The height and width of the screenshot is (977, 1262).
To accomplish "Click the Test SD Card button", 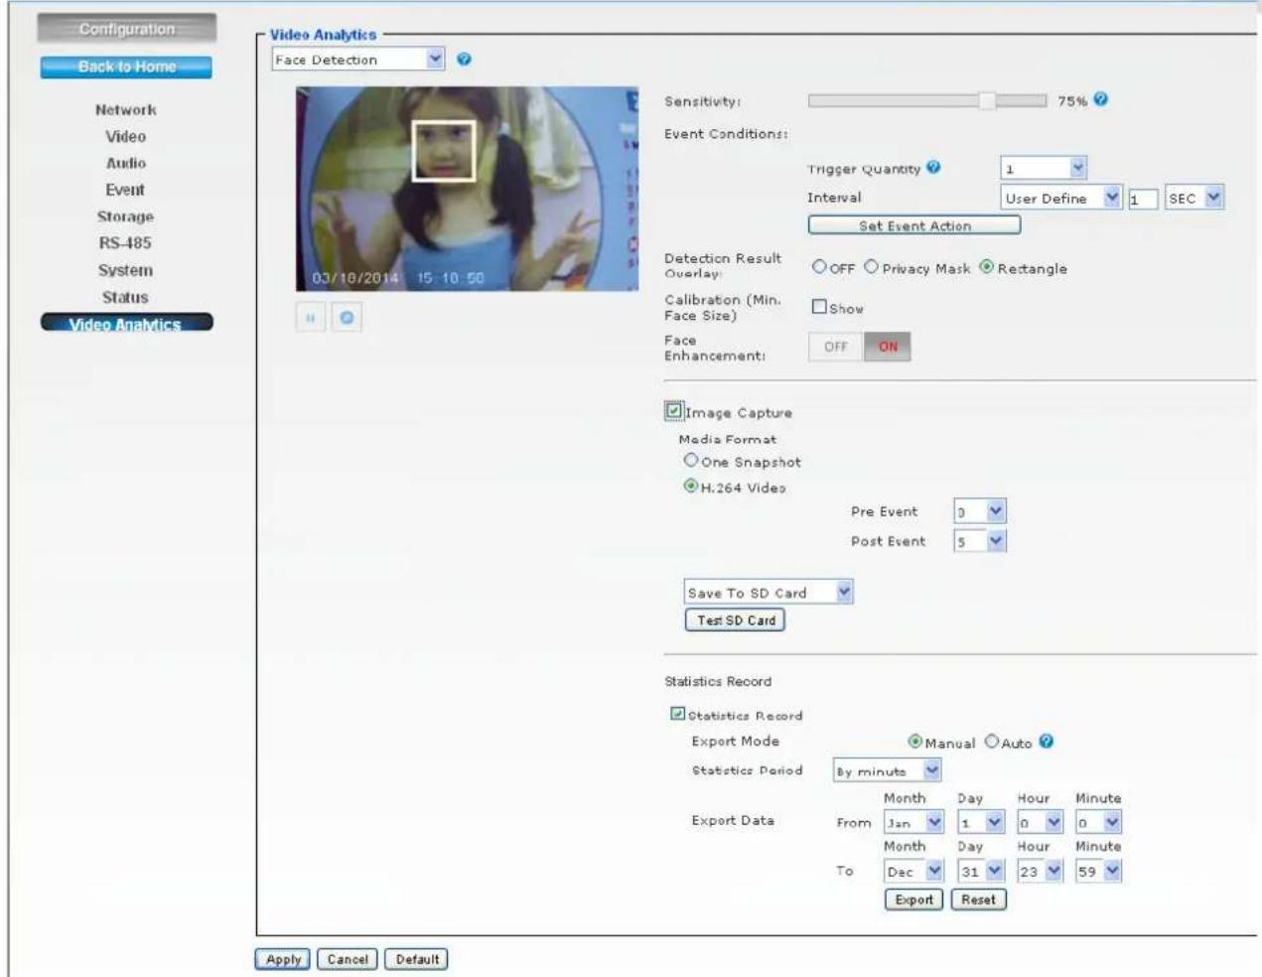I will pos(736,620).
